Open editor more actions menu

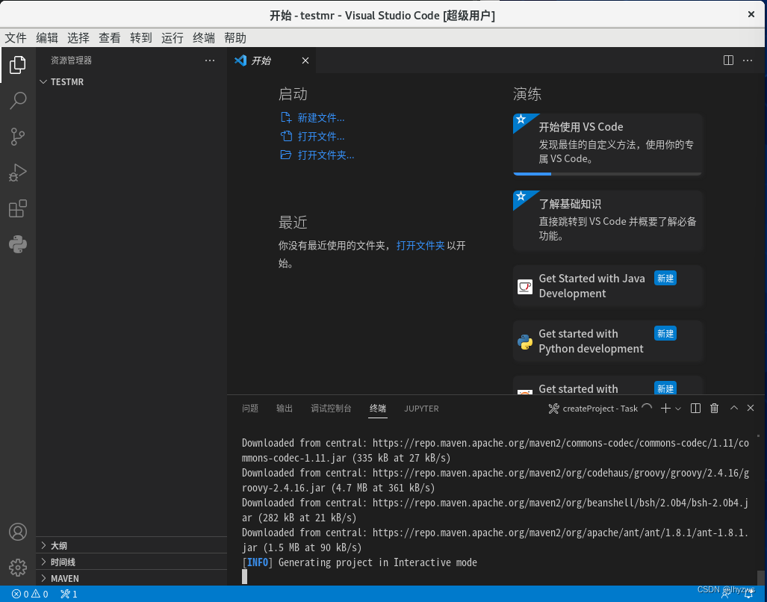pos(748,60)
